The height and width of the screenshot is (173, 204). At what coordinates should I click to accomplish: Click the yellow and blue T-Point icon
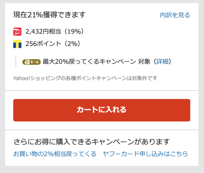coord(17,44)
